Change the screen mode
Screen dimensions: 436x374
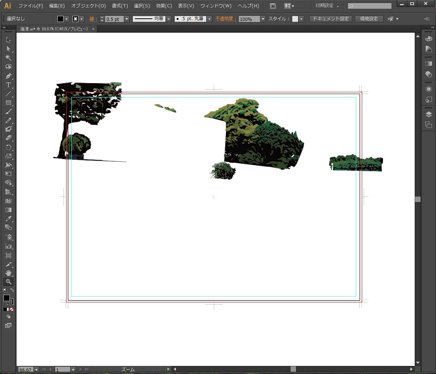8,326
